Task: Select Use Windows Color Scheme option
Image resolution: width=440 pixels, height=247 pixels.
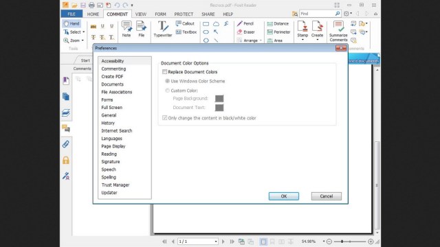Action: (x=168, y=81)
